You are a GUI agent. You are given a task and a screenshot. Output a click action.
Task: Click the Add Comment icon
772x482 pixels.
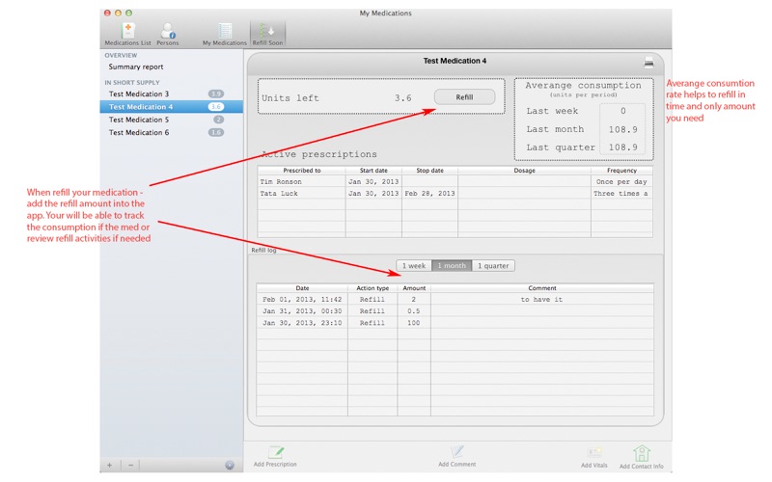[456, 452]
